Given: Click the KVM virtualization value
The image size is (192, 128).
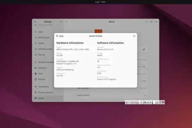Looking at the screenshot, I should [x=99, y=73].
